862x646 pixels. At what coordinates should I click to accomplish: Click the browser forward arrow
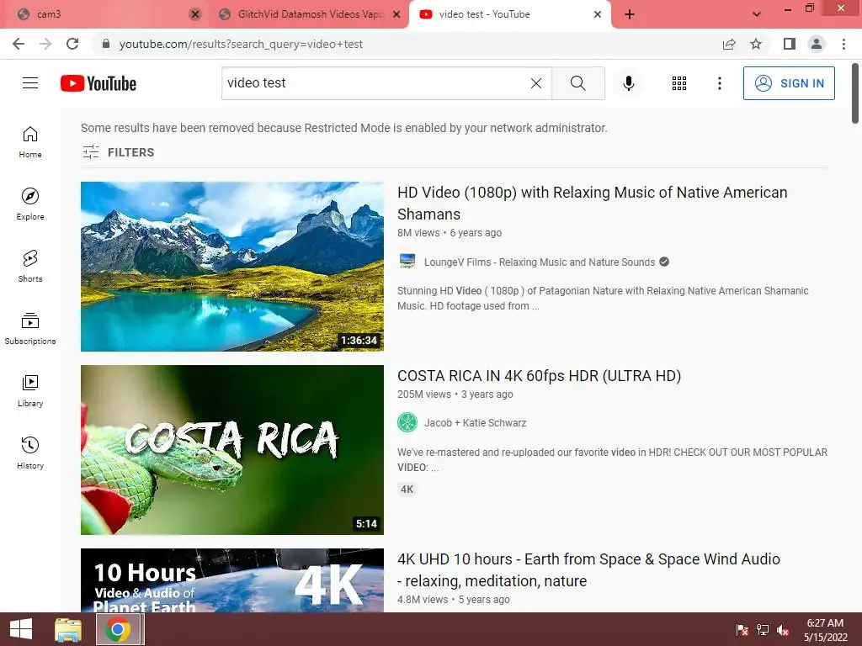[45, 44]
